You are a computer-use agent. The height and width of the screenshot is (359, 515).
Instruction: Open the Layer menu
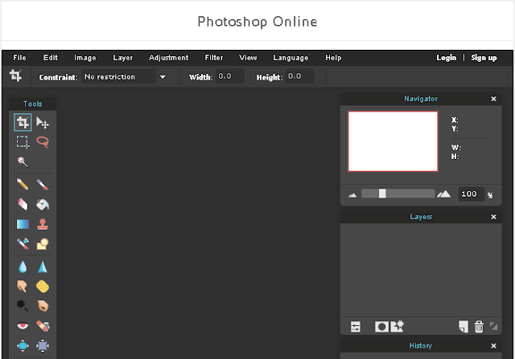(123, 58)
